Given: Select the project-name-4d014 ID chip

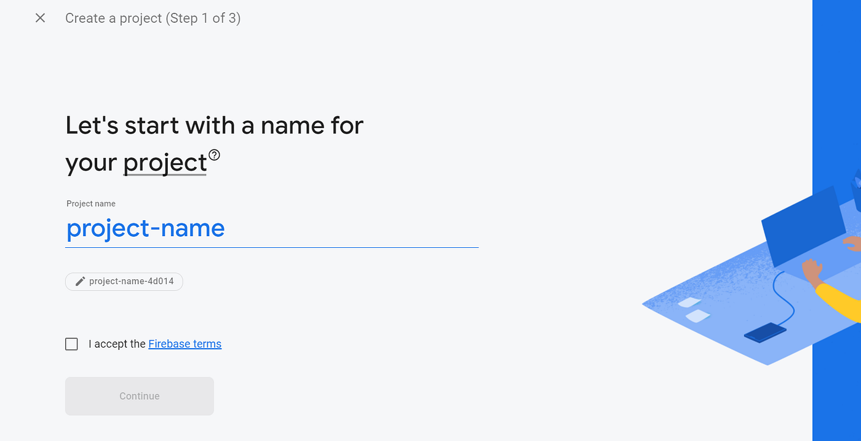Looking at the screenshot, I should (124, 281).
